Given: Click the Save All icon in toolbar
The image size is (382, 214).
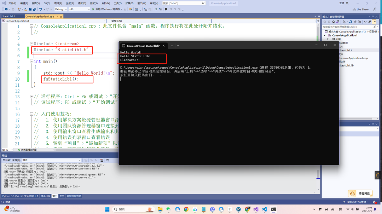Looking at the screenshot, I should [x=35, y=9].
